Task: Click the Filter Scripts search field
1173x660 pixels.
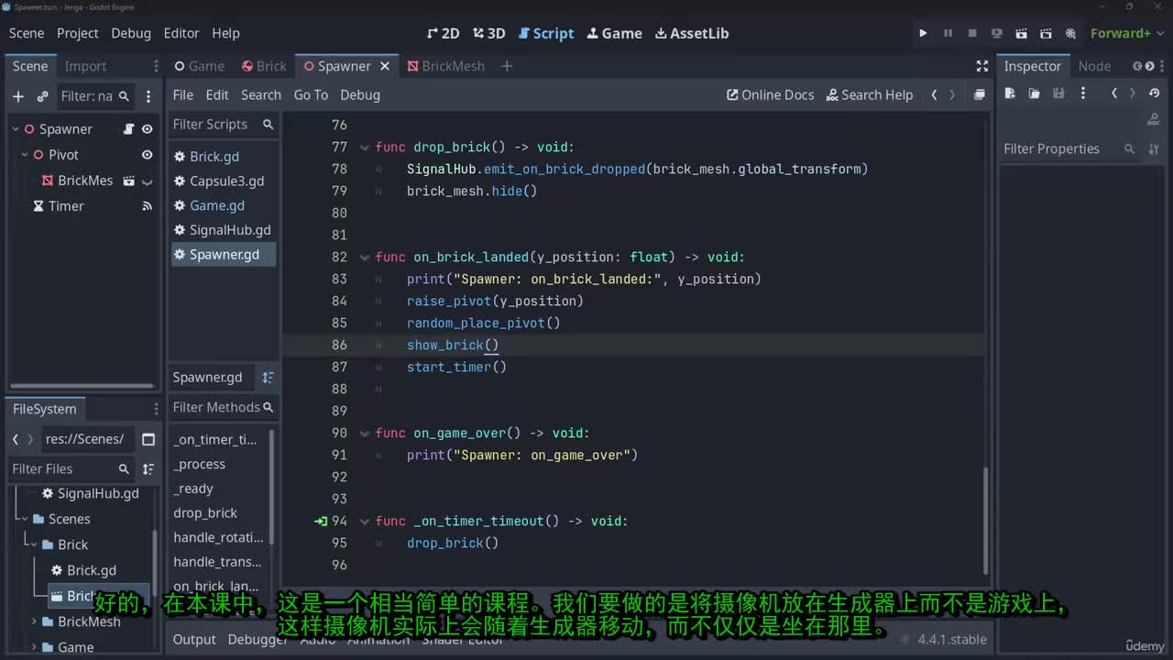Action: [223, 125]
